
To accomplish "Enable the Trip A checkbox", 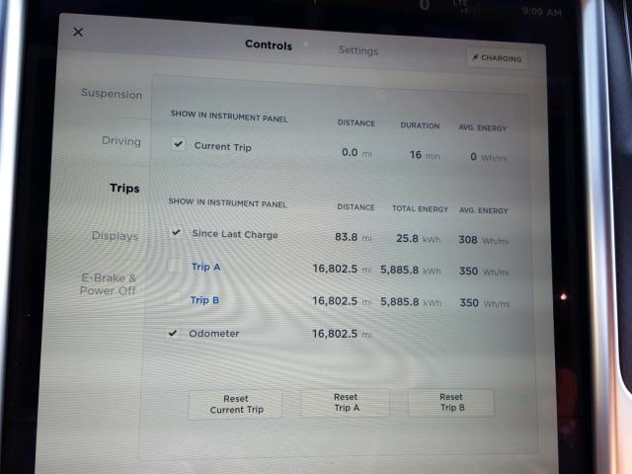I will point(175,267).
